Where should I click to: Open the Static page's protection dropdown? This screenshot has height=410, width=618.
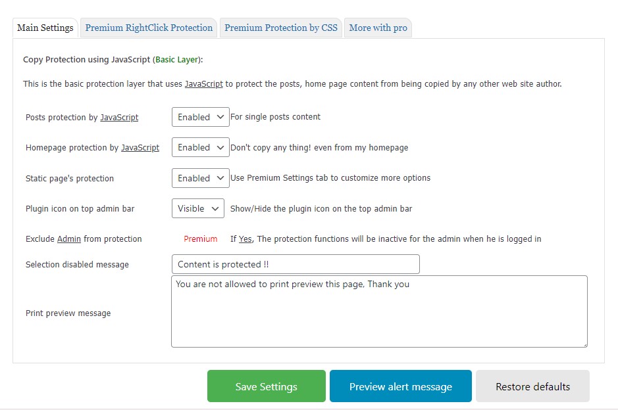tap(200, 178)
